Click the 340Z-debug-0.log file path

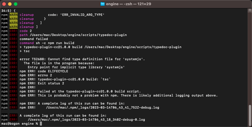86,120
